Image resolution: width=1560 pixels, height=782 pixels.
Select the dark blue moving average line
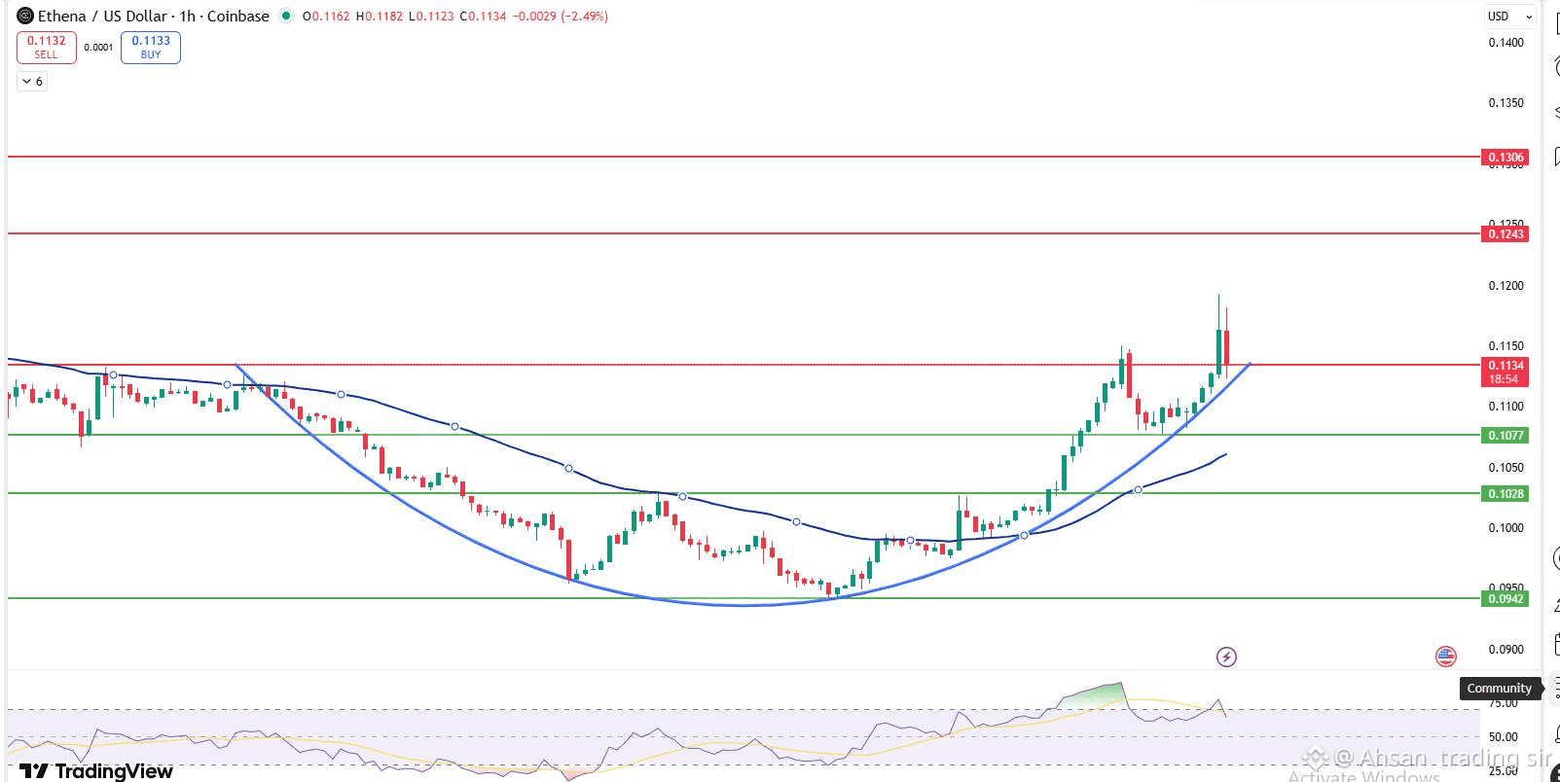(569, 469)
